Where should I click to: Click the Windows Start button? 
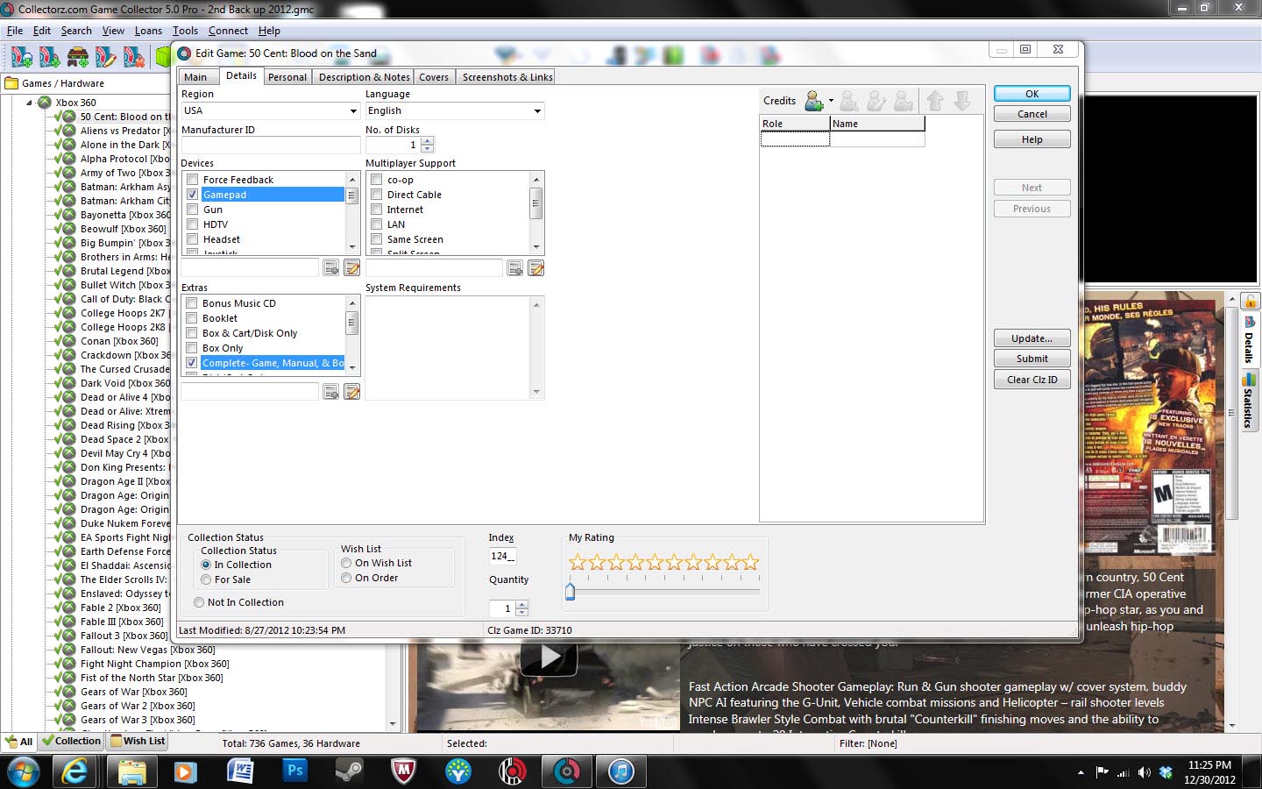tap(24, 771)
